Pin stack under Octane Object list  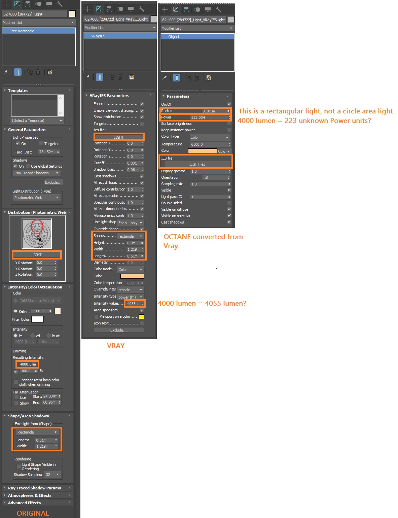[x=165, y=78]
